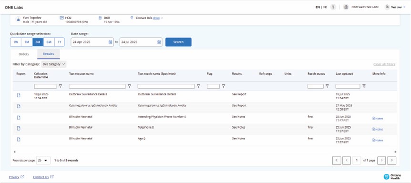This screenshot has height=183, width=411.
Task: Open the Privacy link in footer
Action: [x=16, y=177]
